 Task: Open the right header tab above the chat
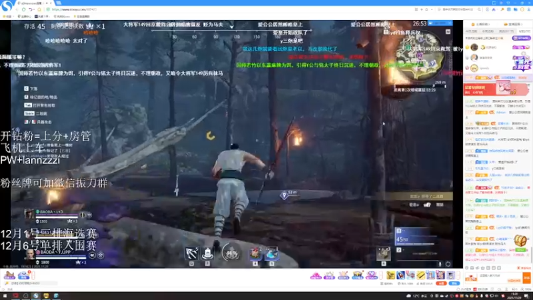(513, 25)
